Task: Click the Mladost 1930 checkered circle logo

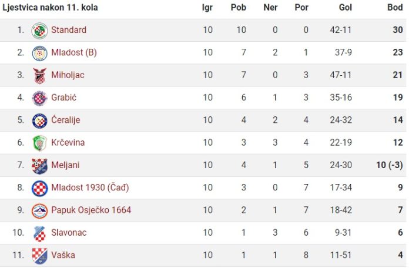Action: [x=39, y=189]
